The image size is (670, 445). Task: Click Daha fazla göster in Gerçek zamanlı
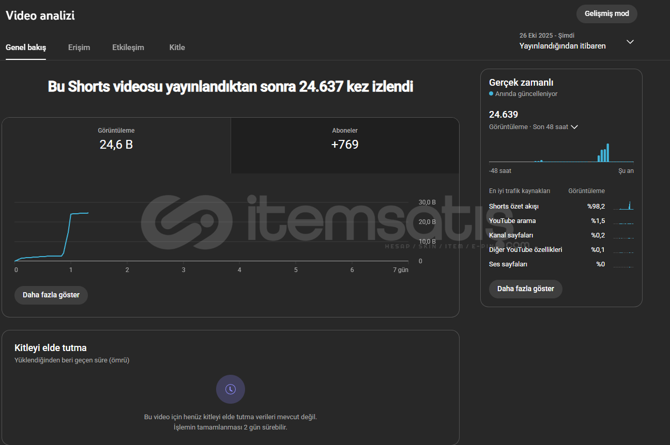pos(525,289)
